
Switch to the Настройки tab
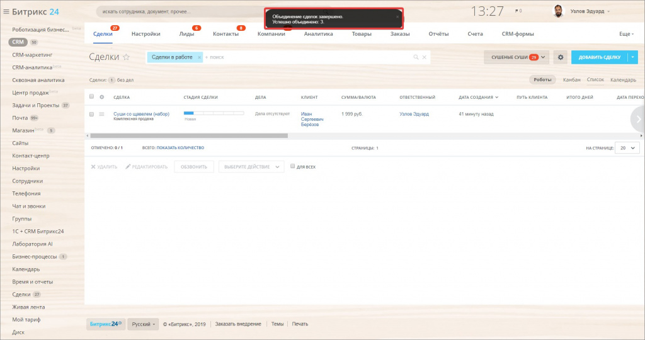coord(146,34)
